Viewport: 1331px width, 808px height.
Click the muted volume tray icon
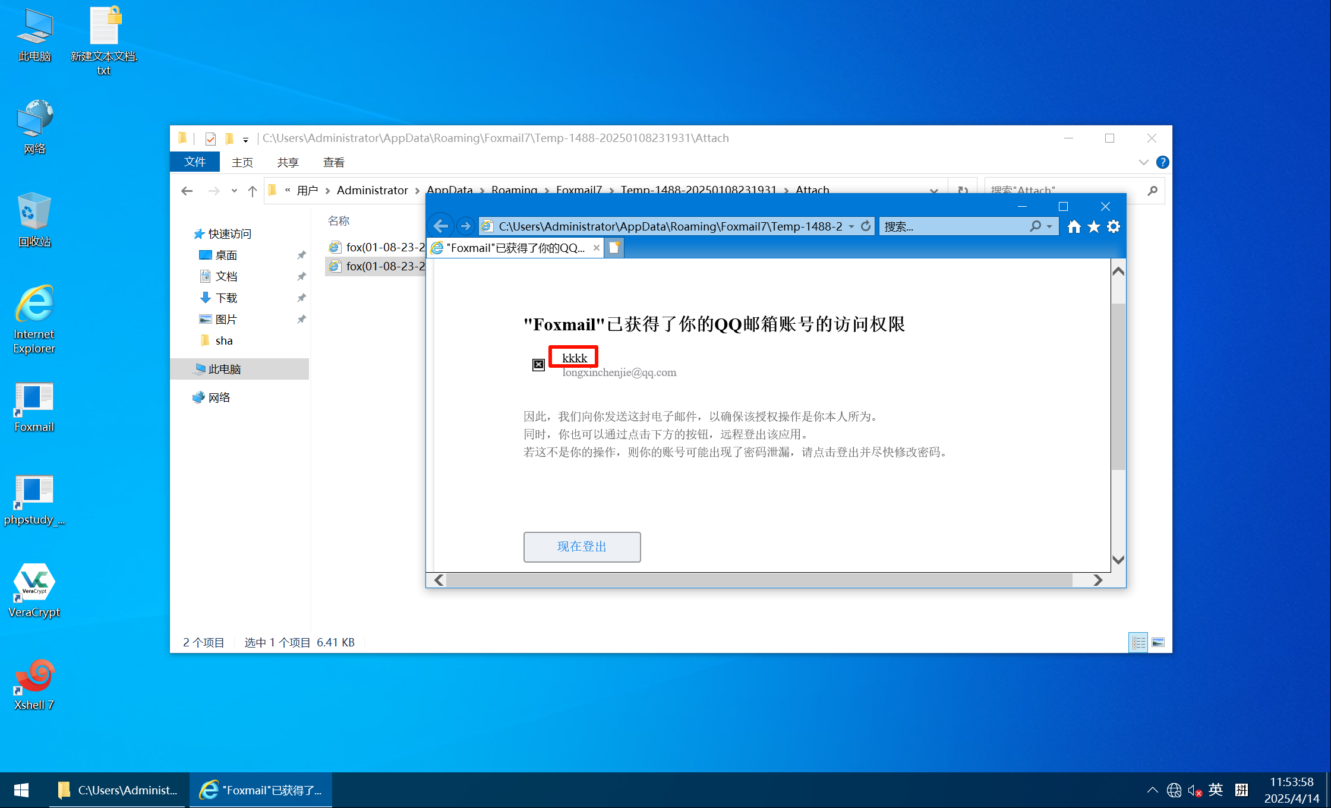[1194, 790]
